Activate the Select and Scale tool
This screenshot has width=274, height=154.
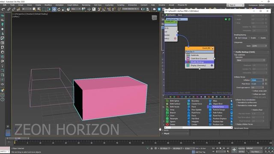[64, 9]
